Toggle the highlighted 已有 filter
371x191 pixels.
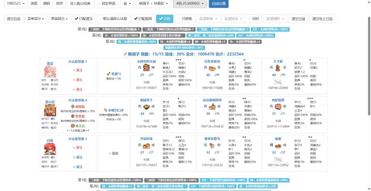(165, 19)
